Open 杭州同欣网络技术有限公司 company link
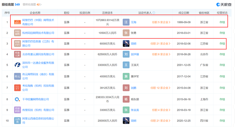 [38, 33]
